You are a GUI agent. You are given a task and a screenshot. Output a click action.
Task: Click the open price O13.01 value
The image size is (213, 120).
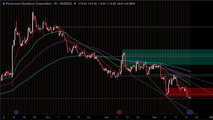pyautogui.click(x=82, y=4)
